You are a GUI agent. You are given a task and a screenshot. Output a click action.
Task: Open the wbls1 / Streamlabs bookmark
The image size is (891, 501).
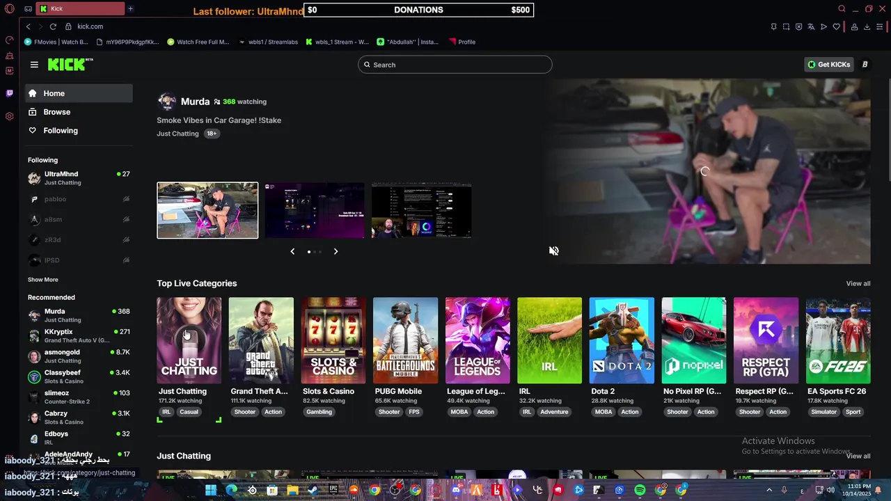click(268, 42)
